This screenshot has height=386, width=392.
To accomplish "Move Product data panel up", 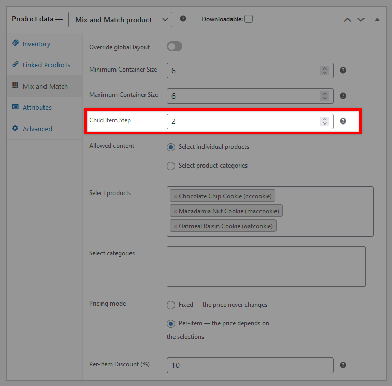I will click(x=347, y=20).
